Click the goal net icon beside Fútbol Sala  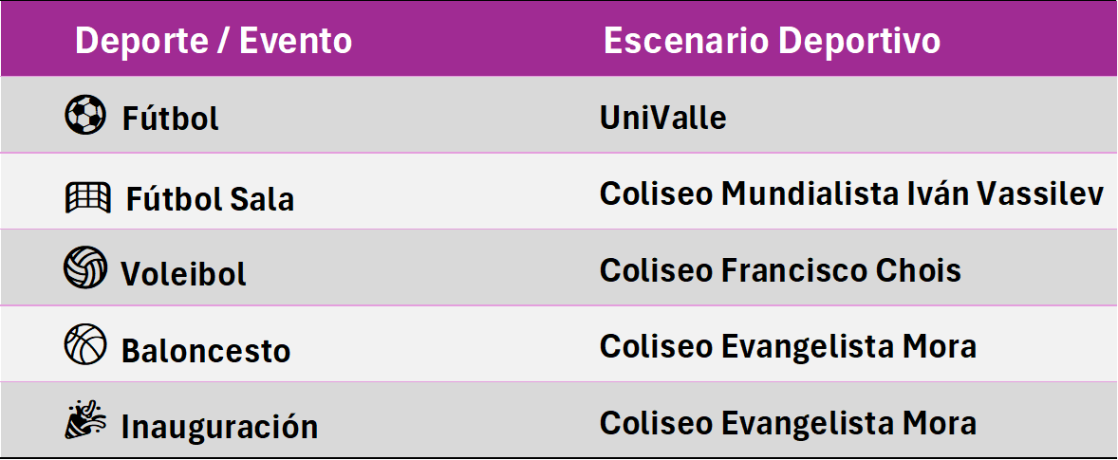[84, 197]
